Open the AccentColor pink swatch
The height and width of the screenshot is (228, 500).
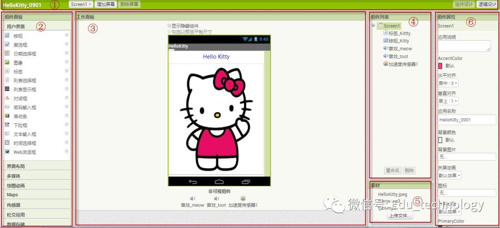440,66
